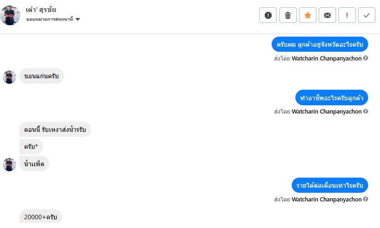380x228 pixels.
Task: Click the "ตอนนี้ รับเหมาส่งน้ำรรับ" message bubble
Action: point(55,129)
